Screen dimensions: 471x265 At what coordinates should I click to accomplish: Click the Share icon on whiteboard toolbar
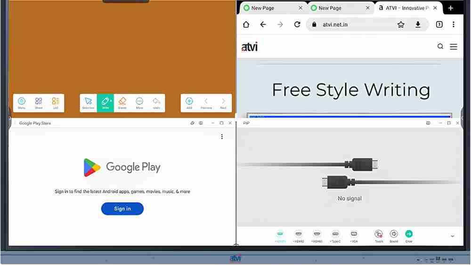[39, 103]
